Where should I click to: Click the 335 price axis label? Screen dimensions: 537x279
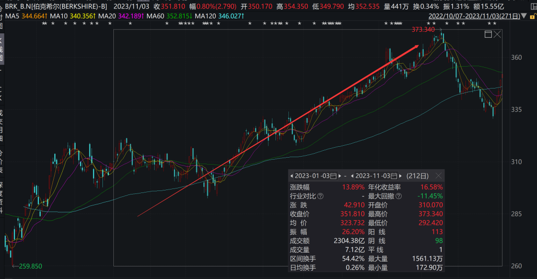[x=517, y=110]
